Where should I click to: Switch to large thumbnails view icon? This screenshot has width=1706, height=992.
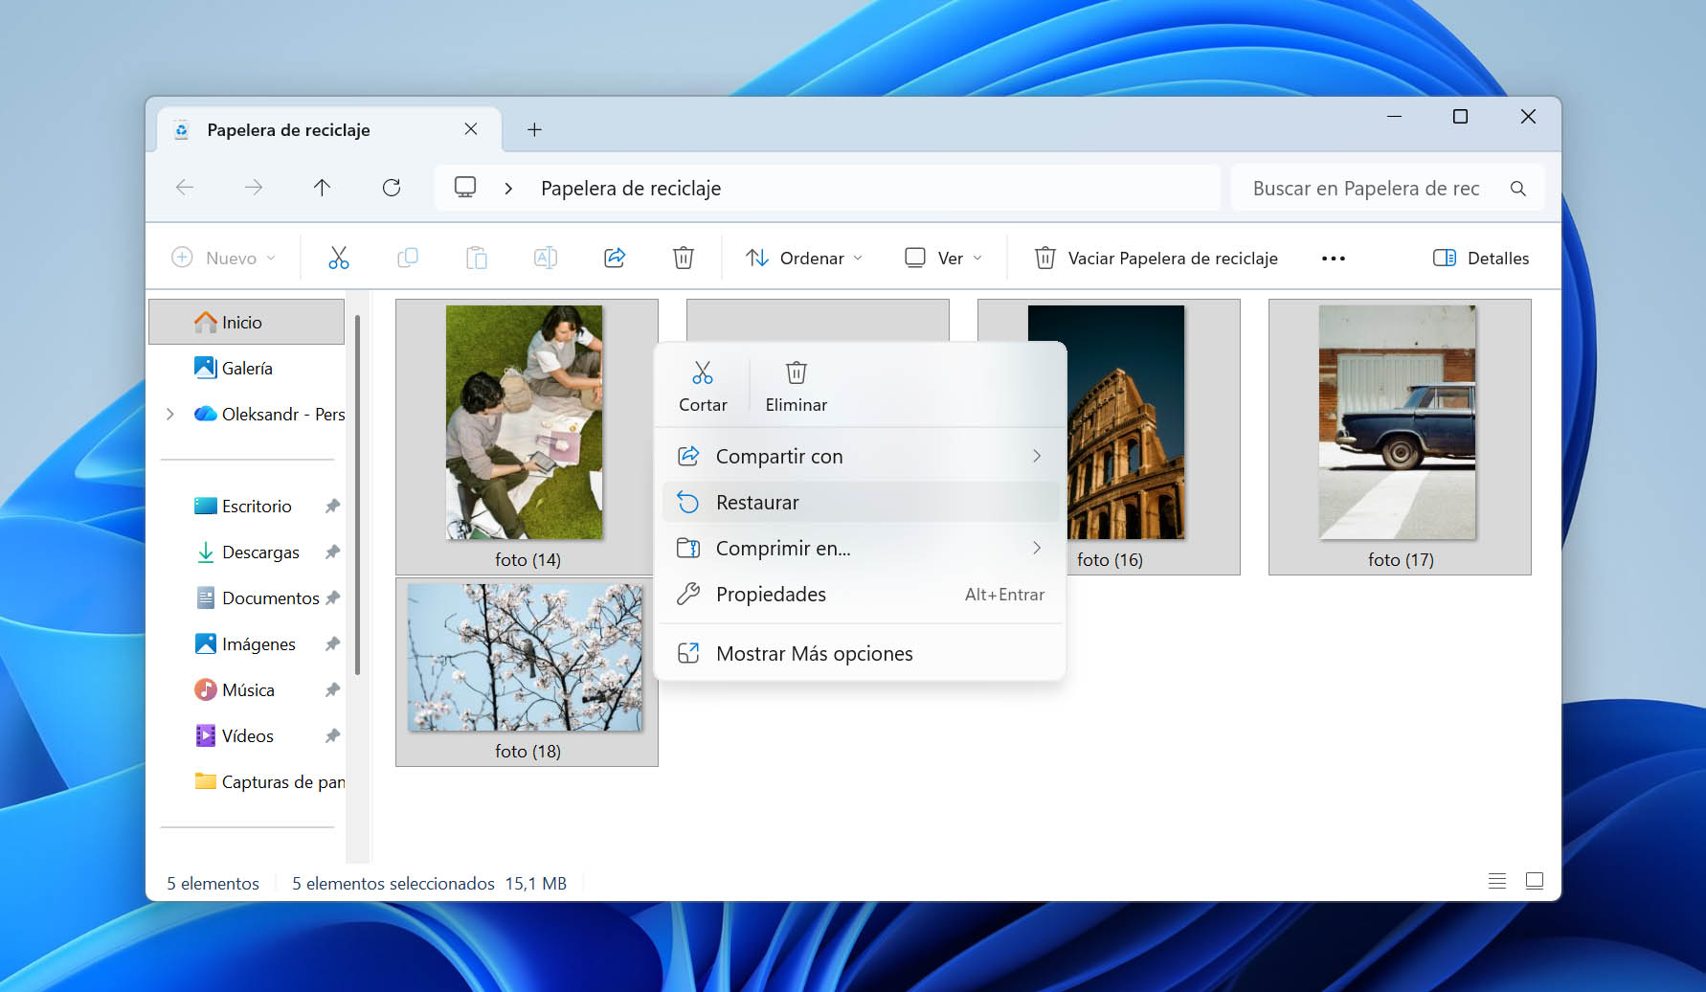click(x=1535, y=881)
